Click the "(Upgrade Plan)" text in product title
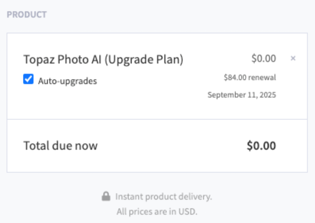Viewport: 315px width, 223px height. click(x=144, y=59)
